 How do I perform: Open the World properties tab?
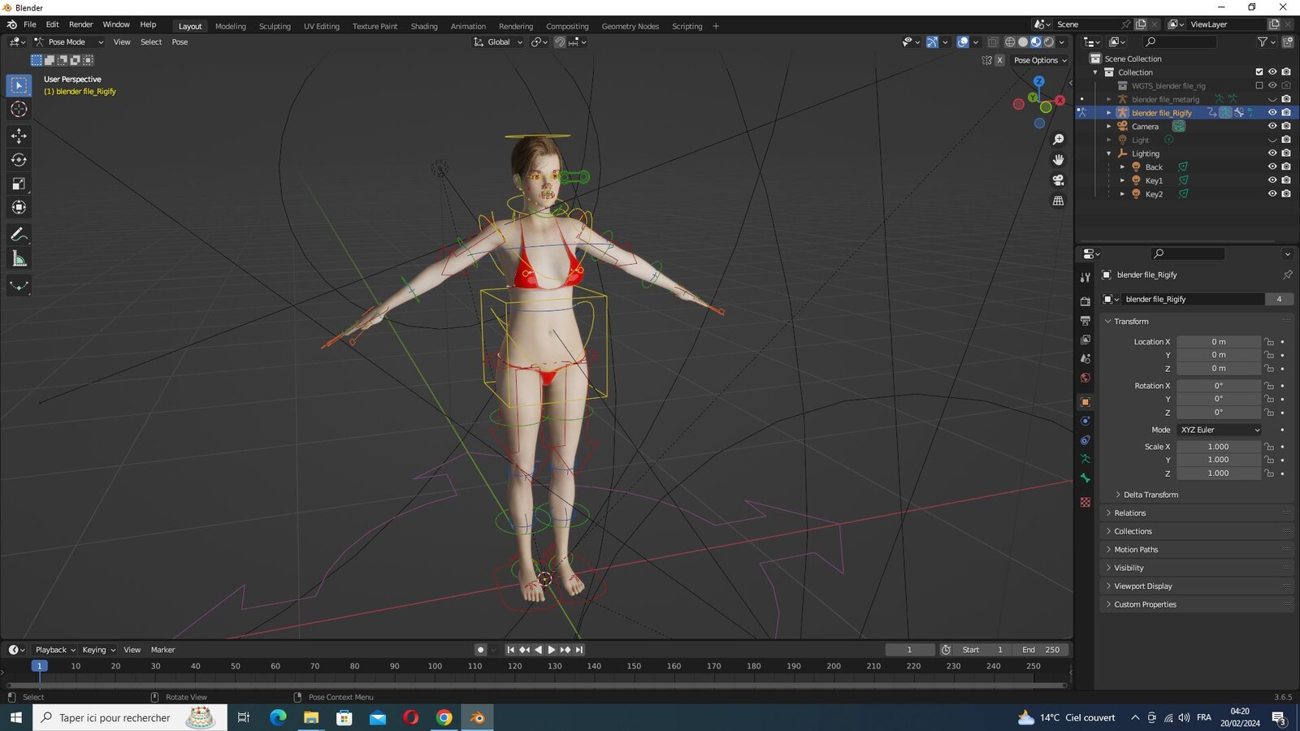tap(1085, 378)
